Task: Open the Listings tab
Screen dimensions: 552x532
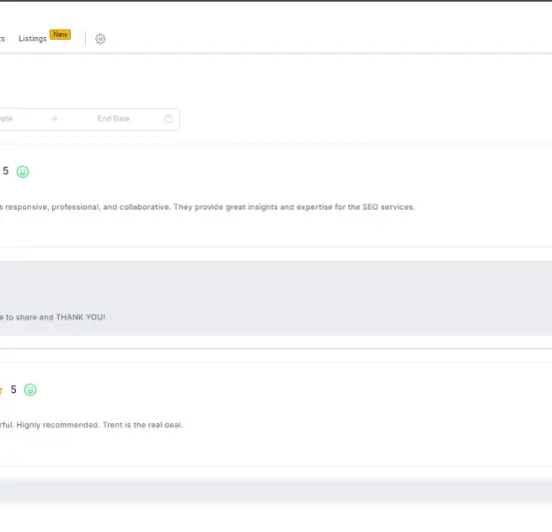Action: coord(32,38)
